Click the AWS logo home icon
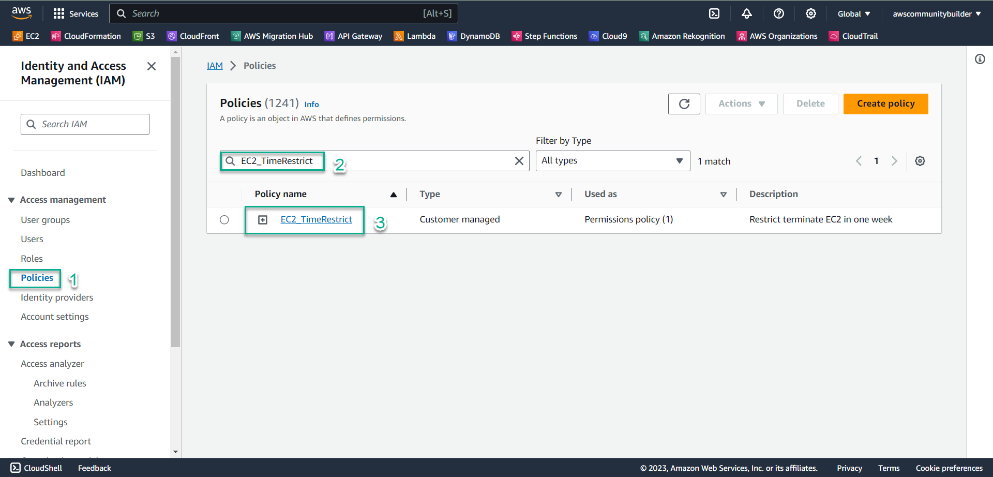This screenshot has height=477, width=993. (21, 13)
